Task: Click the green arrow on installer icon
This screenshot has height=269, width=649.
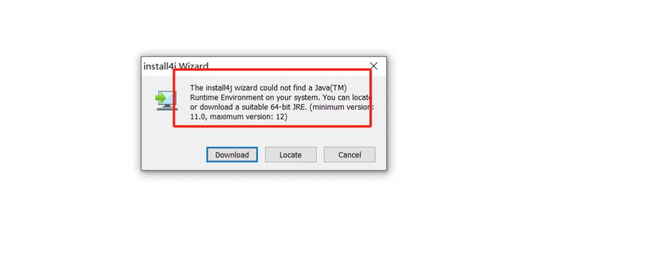Action: [160, 98]
